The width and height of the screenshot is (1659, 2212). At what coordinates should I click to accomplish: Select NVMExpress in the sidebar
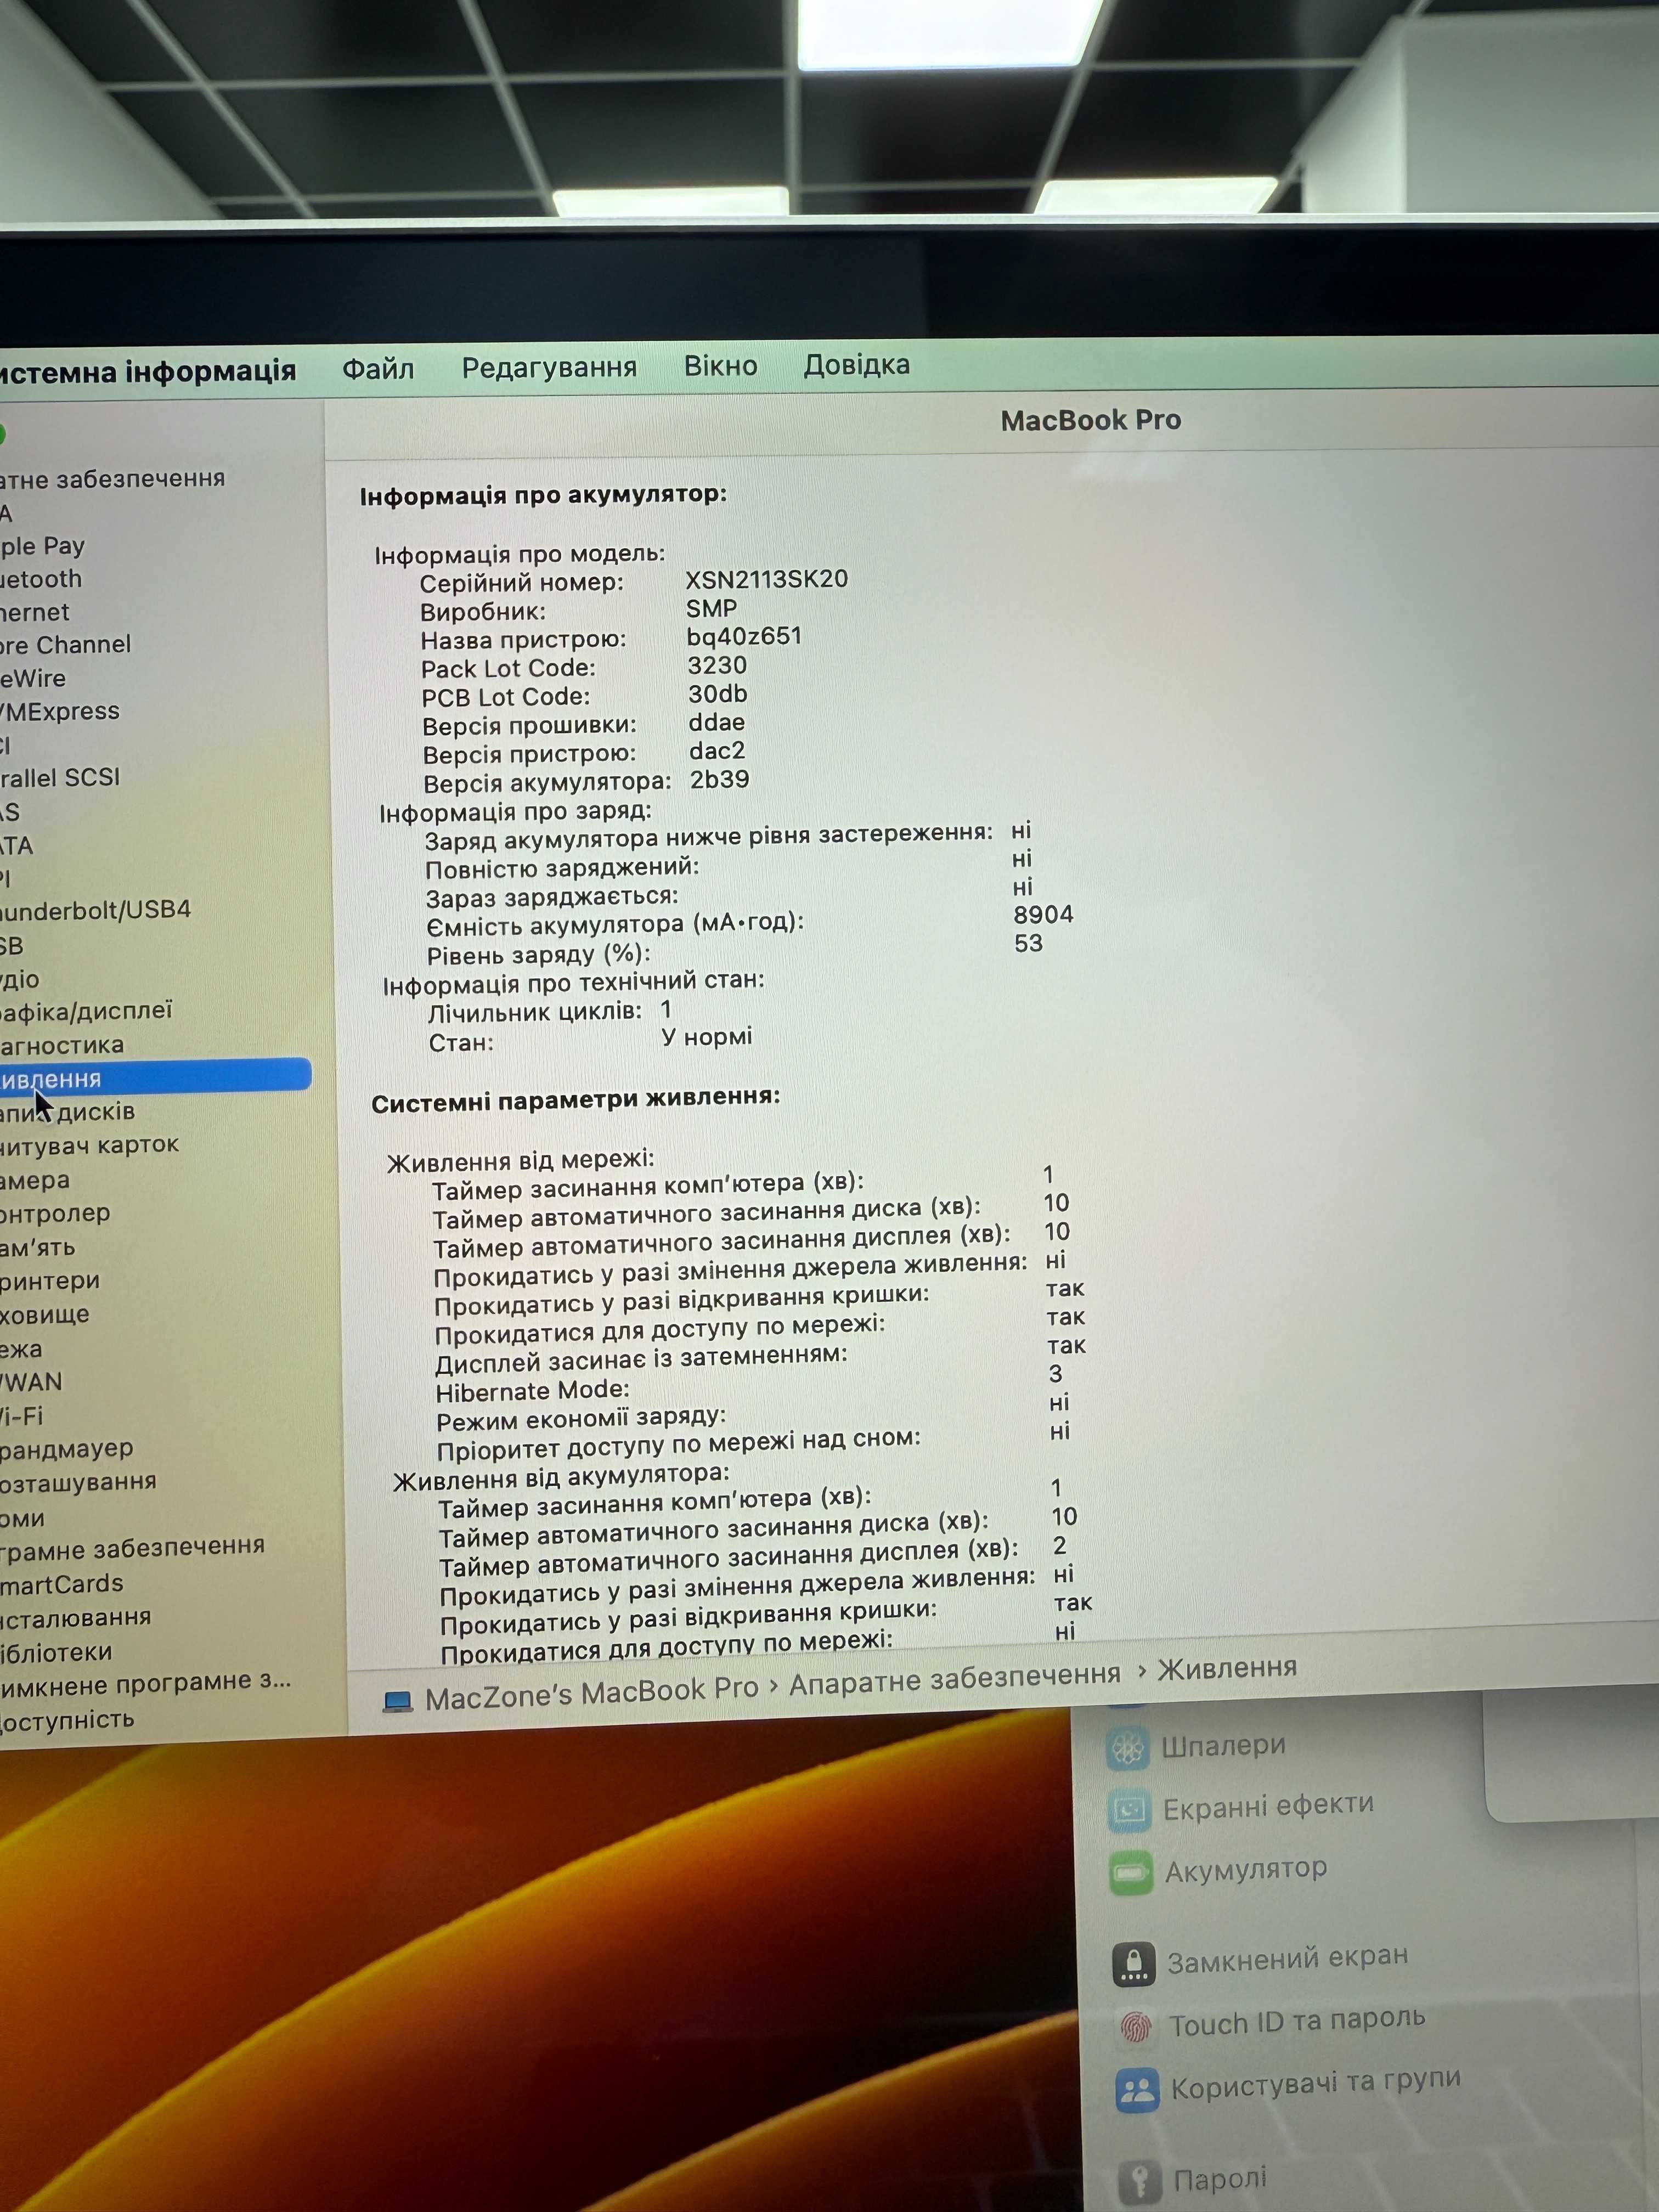[60, 711]
